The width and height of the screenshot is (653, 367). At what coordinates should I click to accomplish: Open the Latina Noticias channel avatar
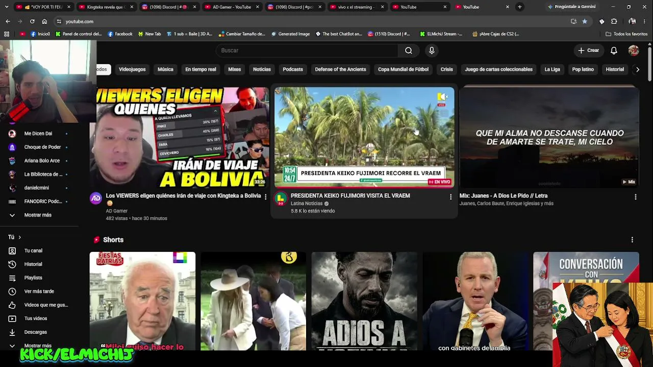click(x=281, y=198)
